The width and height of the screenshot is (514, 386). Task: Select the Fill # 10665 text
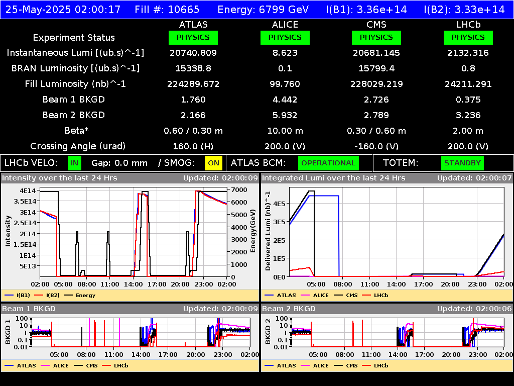click(x=167, y=10)
